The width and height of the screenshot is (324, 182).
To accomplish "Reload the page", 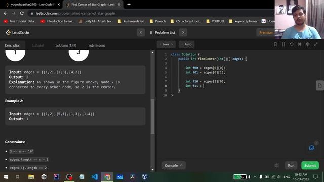I will (x=22, y=13).
